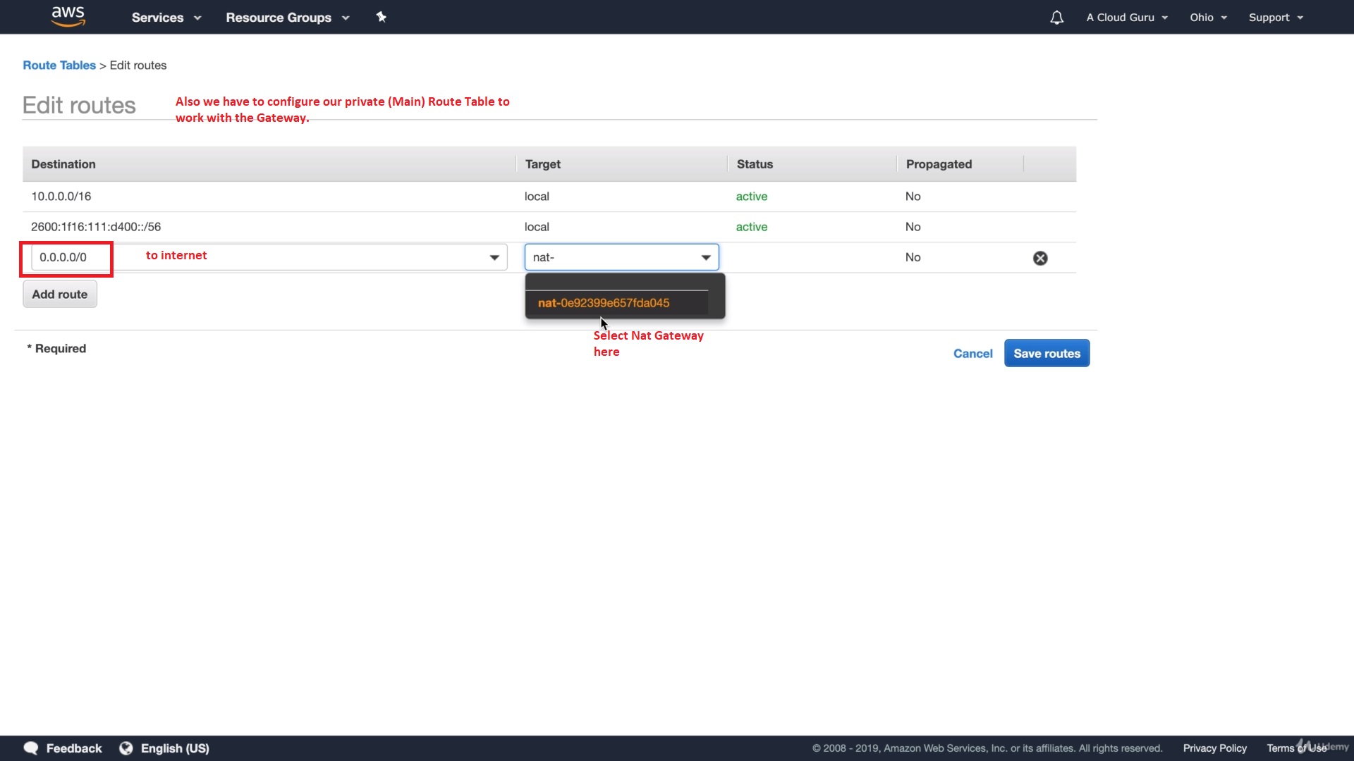Go to the Route Tables breadcrumb

tap(59, 66)
